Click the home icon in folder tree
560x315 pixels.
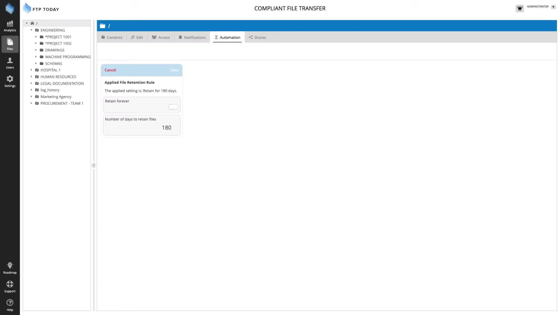(32, 23)
